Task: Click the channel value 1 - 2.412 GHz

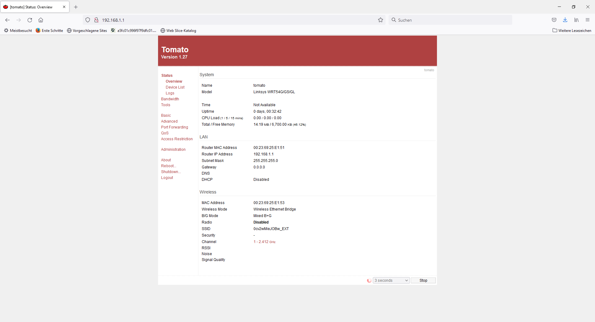Action: coord(264,242)
